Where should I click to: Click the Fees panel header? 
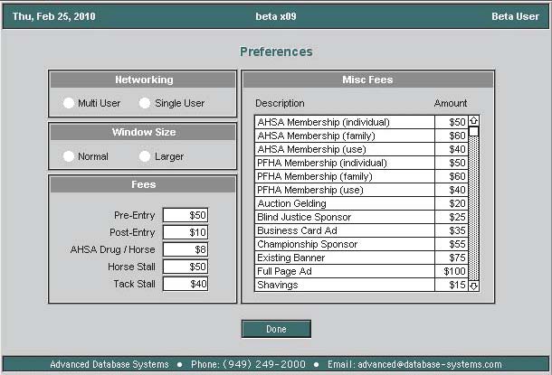(x=143, y=184)
